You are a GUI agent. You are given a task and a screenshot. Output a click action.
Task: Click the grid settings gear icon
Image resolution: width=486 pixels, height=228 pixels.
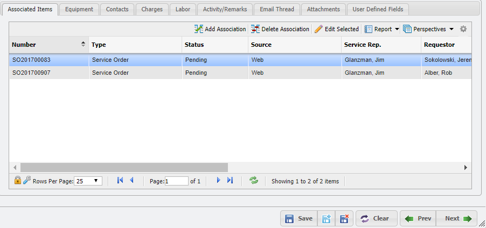pyautogui.click(x=463, y=29)
